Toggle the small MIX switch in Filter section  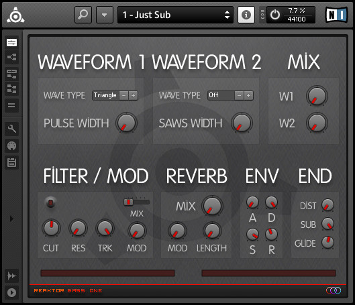136,202
